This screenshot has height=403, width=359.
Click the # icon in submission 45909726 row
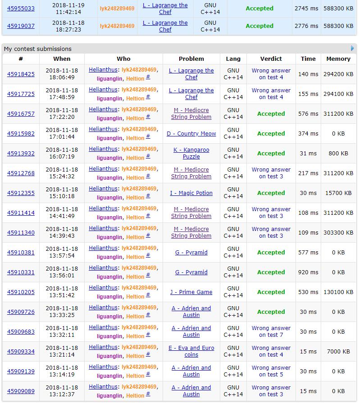pos(148,315)
